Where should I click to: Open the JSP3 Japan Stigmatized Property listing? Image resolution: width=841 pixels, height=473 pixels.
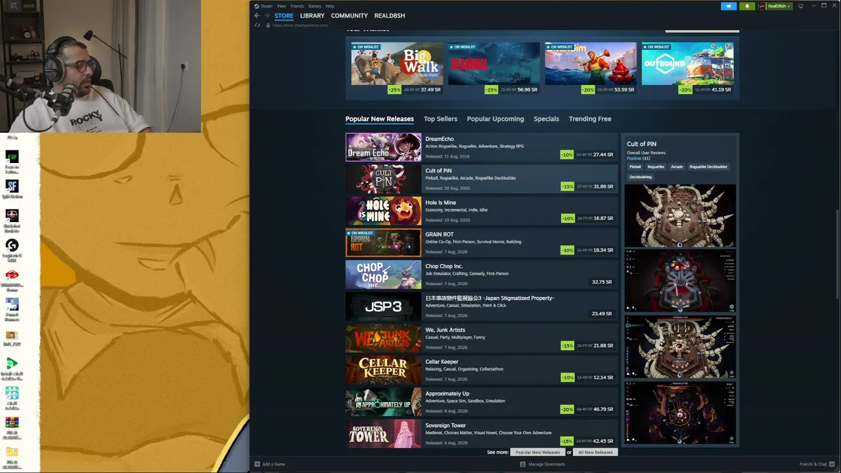[482, 306]
